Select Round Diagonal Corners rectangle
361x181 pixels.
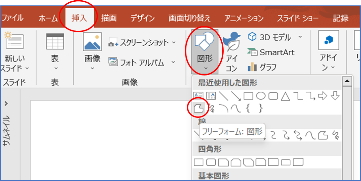pos(298,162)
